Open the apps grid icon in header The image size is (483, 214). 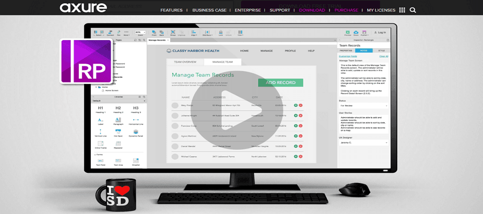click(402, 10)
